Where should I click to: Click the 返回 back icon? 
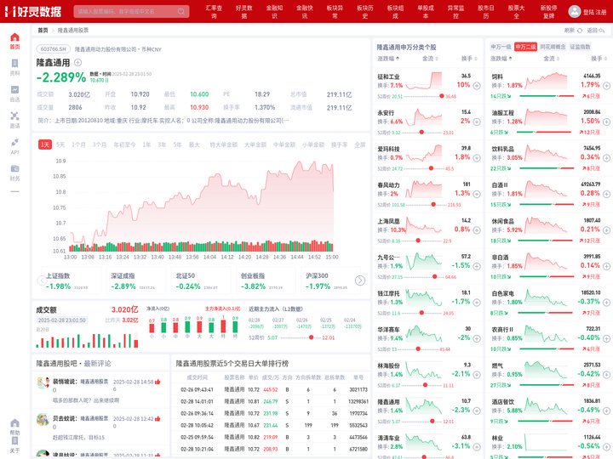pyautogui.click(x=602, y=31)
